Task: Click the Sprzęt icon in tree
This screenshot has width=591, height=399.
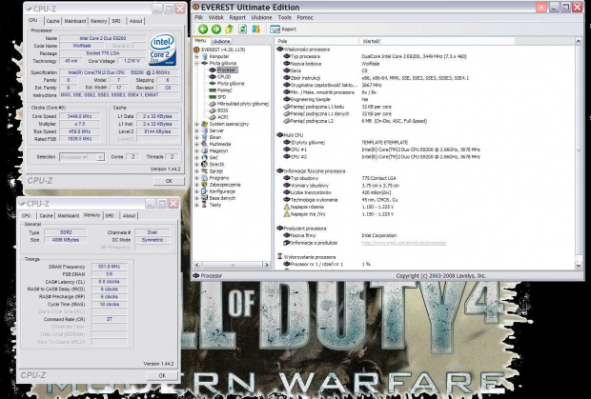Action: pyautogui.click(x=204, y=171)
